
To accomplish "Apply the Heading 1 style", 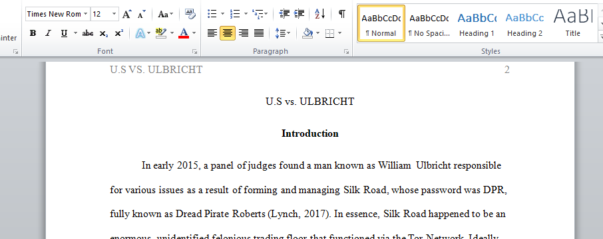I will [x=477, y=23].
